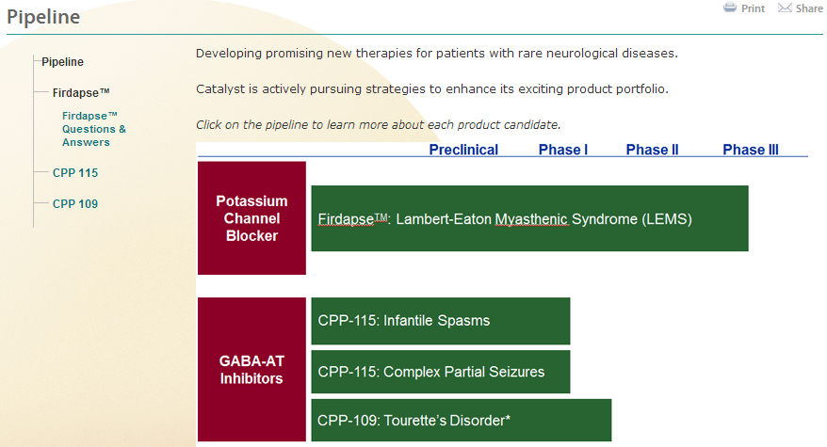Open CPP-109 Tourette's Disorder pipeline bar
The width and height of the screenshot is (827, 447).
[x=461, y=420]
